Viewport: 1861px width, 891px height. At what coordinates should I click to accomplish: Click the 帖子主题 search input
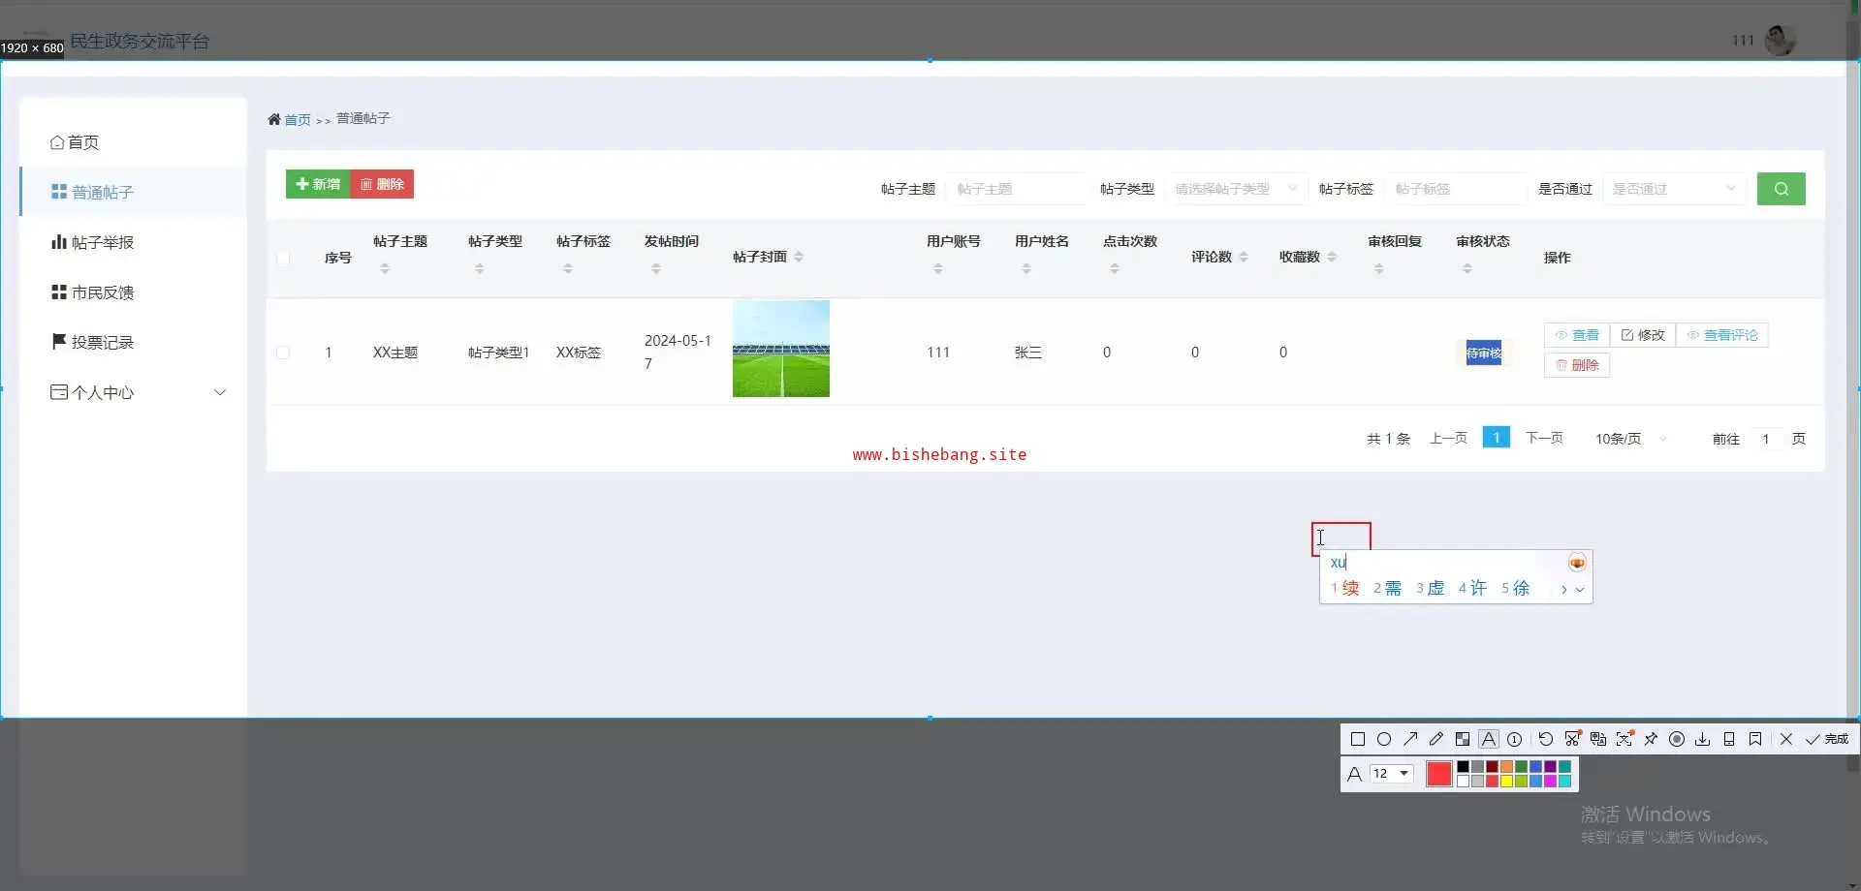[1017, 189]
